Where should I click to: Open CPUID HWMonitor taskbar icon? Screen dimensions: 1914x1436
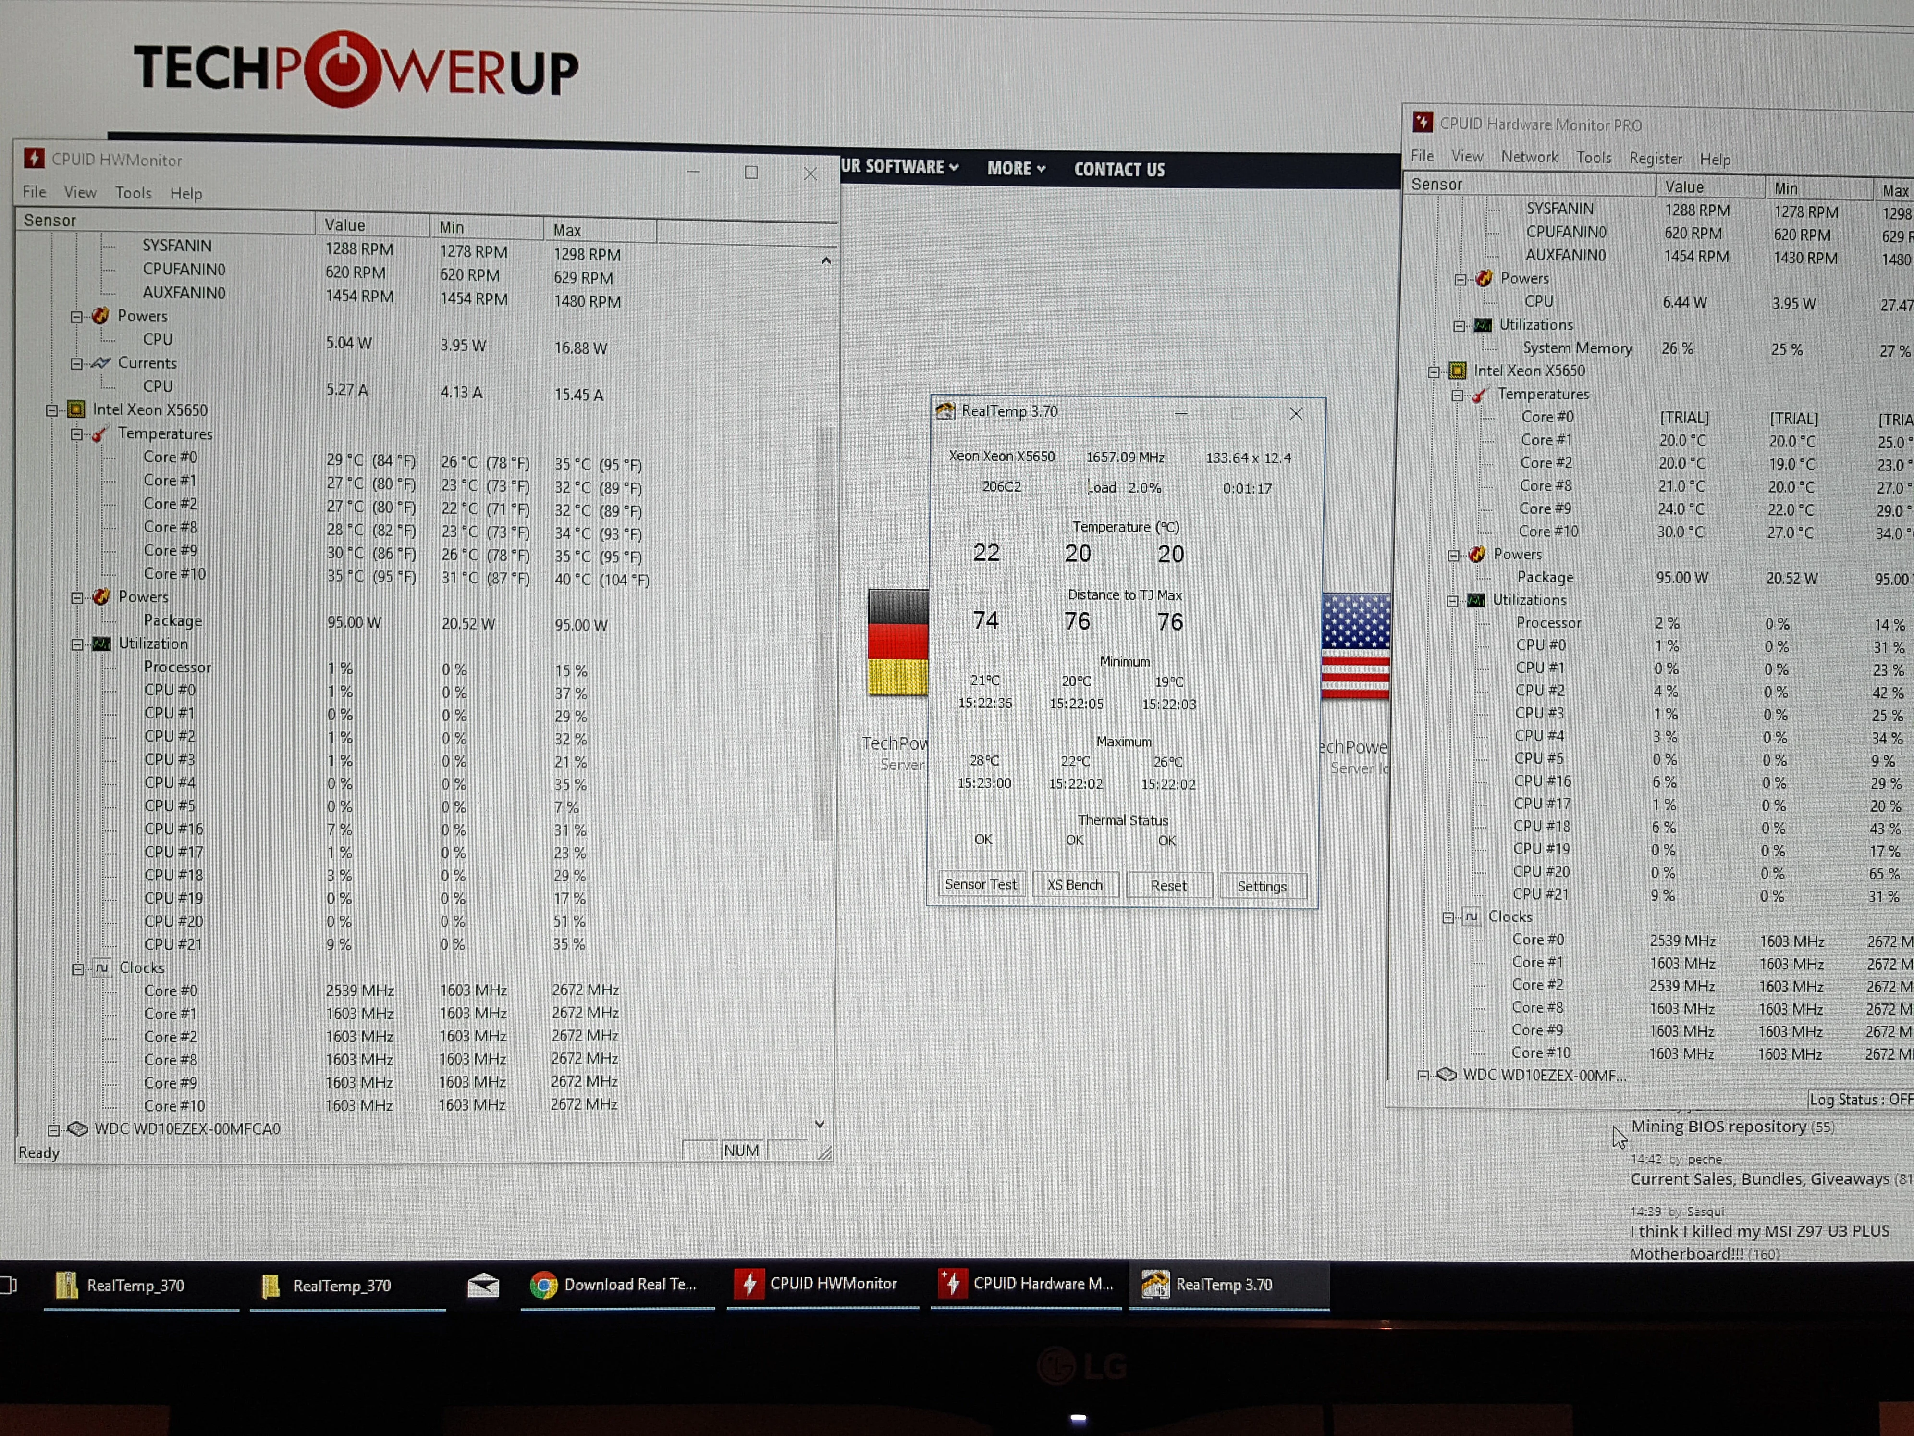click(x=748, y=1284)
